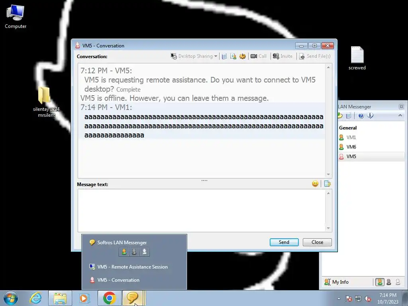The height and width of the screenshot is (306, 408).
Task: Launch Internet Explorer from taskbar
Action: (35, 298)
